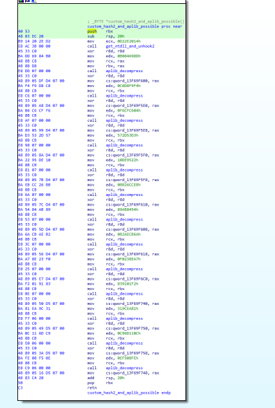Image resolution: width=275 pixels, height=408 pixels.
Task: Click qword_13F69F5F0 operand
Action: [128, 155]
